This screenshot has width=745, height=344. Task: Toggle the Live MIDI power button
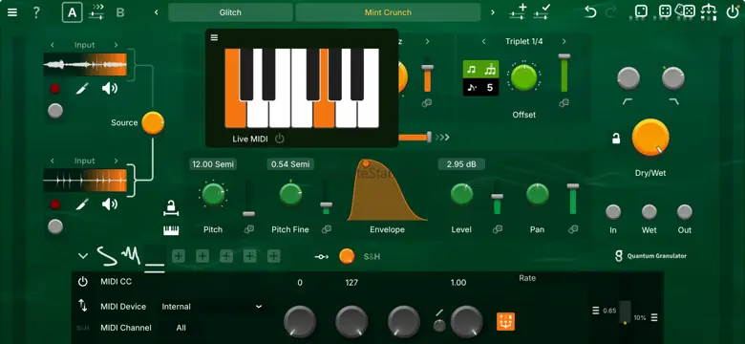tap(279, 139)
